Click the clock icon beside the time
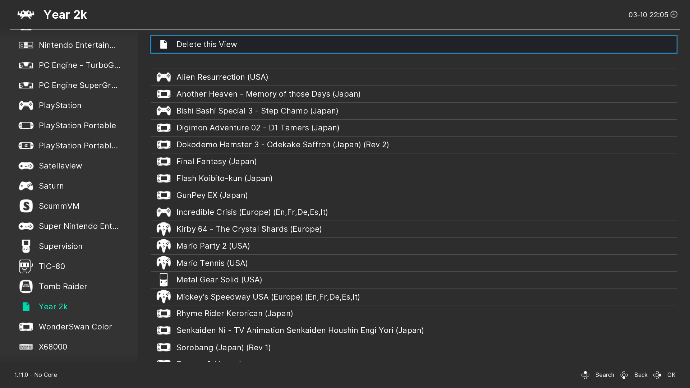Image resolution: width=690 pixels, height=388 pixels. click(x=674, y=14)
